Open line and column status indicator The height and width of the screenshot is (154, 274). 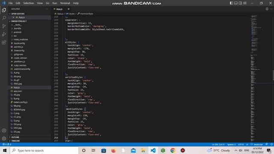coord(218,145)
